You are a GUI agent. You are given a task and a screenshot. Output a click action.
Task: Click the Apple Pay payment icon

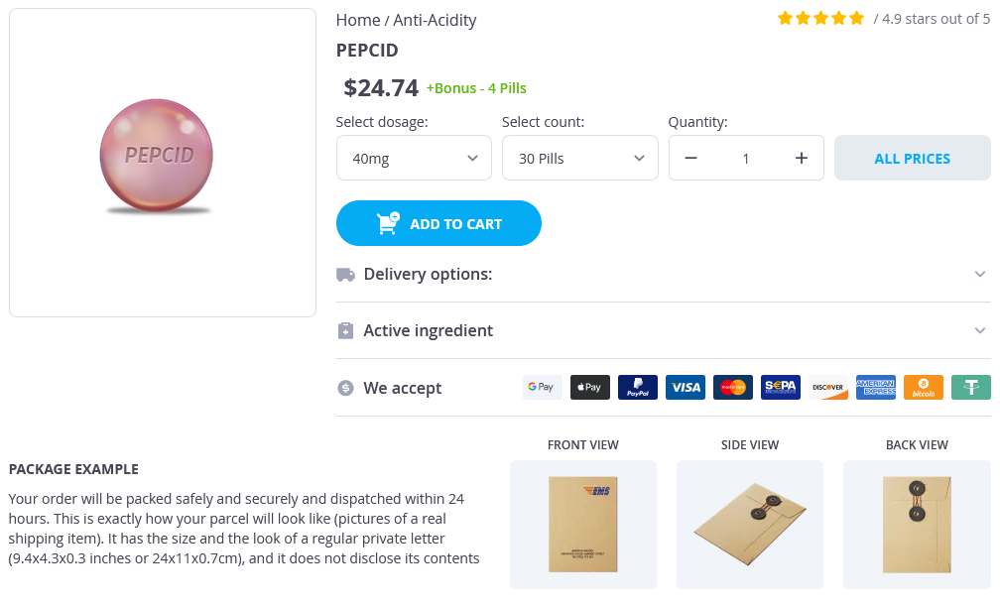[x=589, y=388]
